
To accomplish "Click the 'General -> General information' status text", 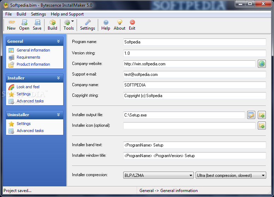I will point(168,191).
